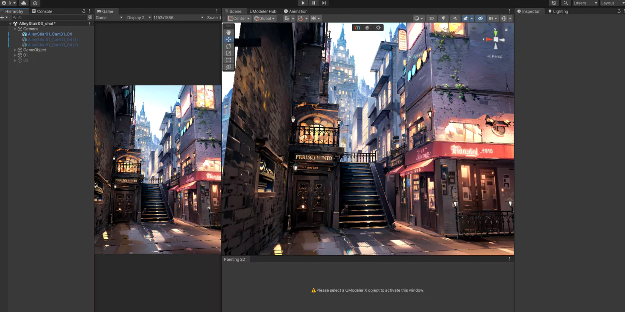The image size is (625, 312).
Task: Click the X axis of orientation gizmo
Action: pos(488,39)
